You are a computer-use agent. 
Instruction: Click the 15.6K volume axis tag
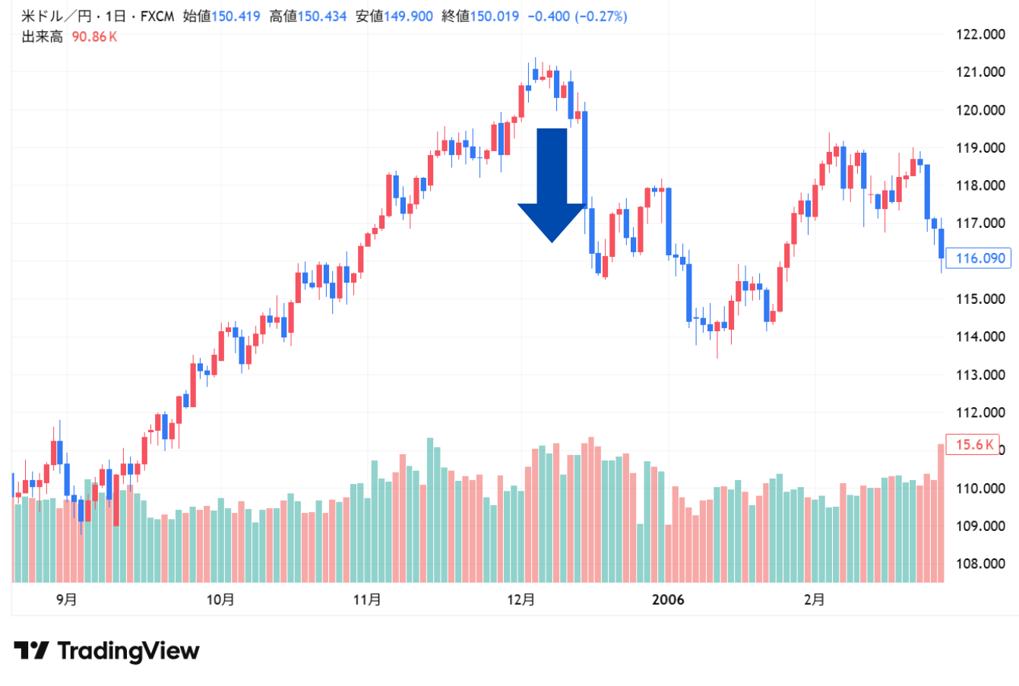pos(974,444)
